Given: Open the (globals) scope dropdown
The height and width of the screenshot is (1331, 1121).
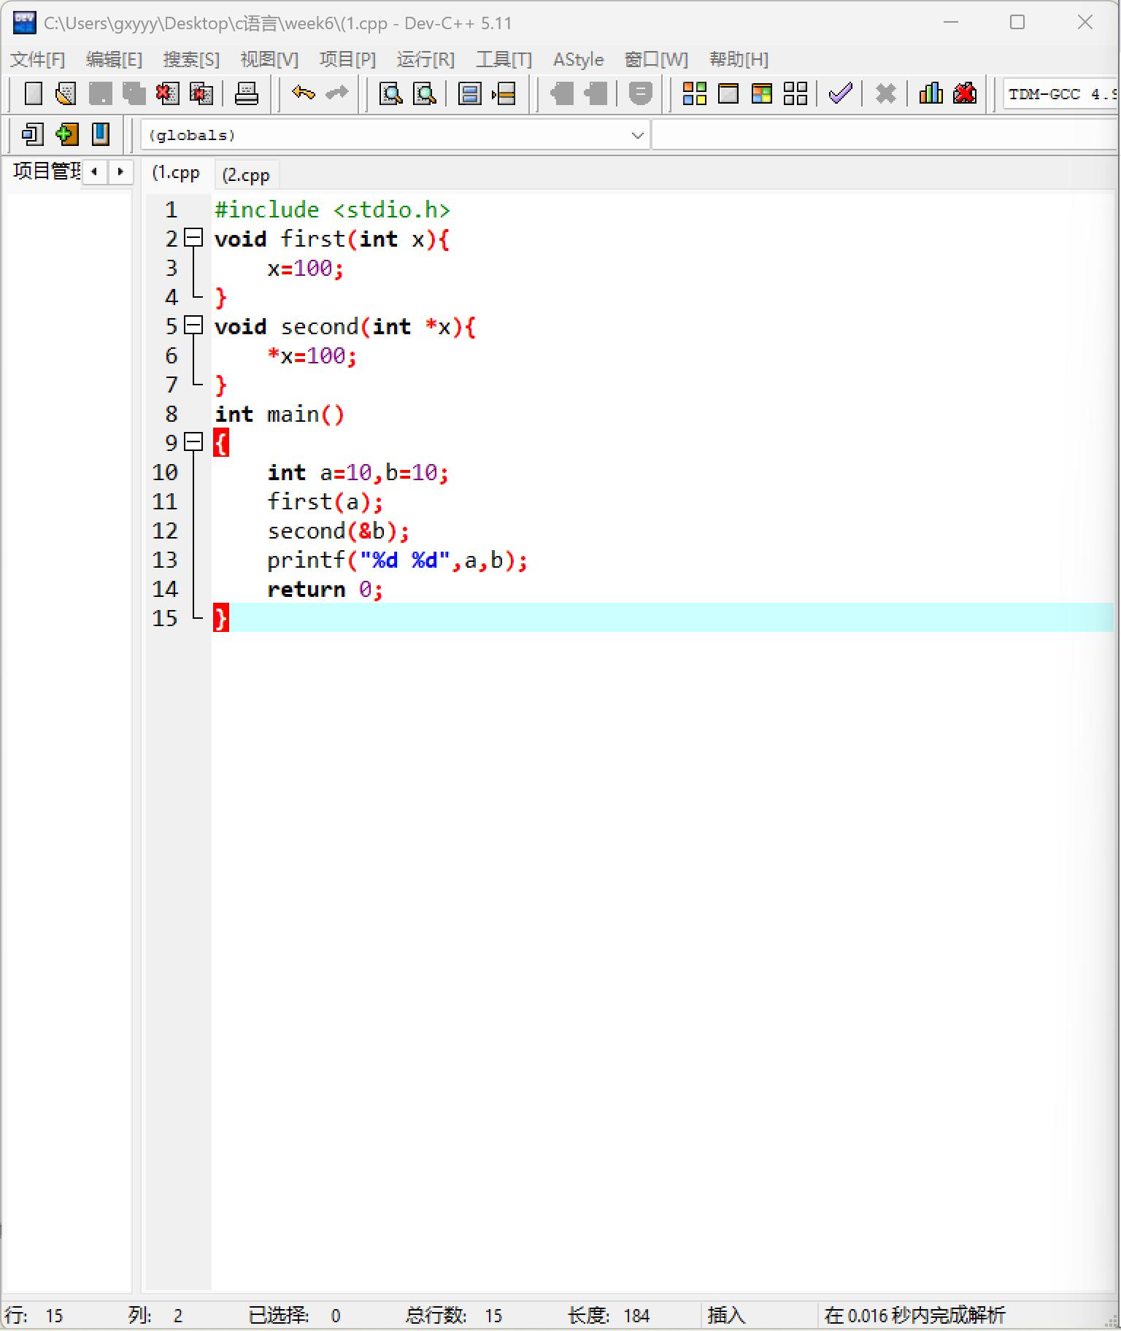Looking at the screenshot, I should click(x=395, y=135).
